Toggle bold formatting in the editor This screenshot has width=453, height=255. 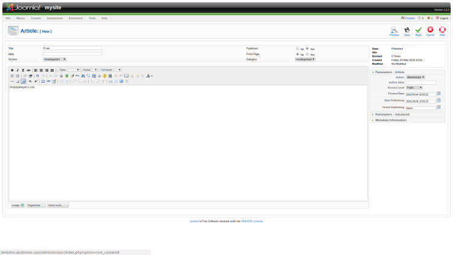point(12,70)
